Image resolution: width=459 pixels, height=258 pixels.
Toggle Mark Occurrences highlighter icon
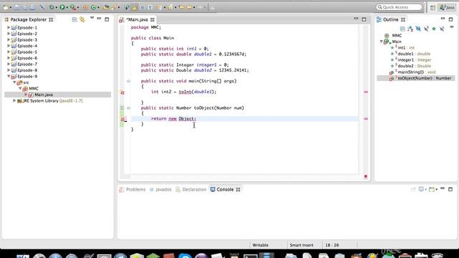pos(135,7)
